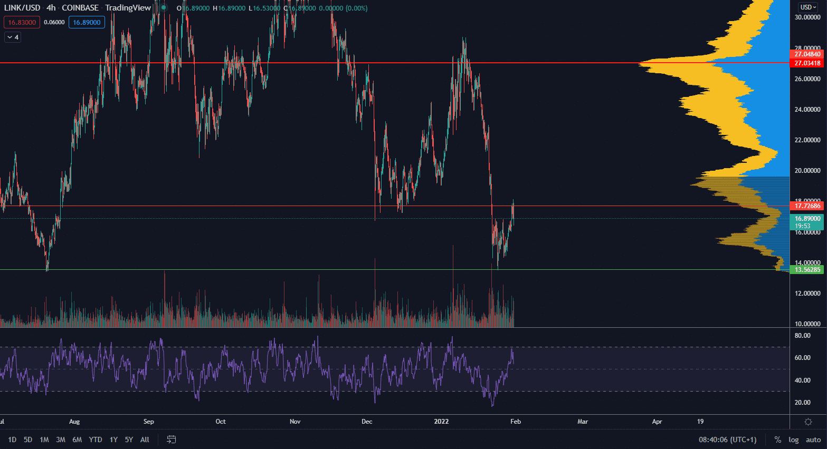The height and width of the screenshot is (449, 827).
Task: Toggle percent scale mode
Action: pyautogui.click(x=777, y=440)
